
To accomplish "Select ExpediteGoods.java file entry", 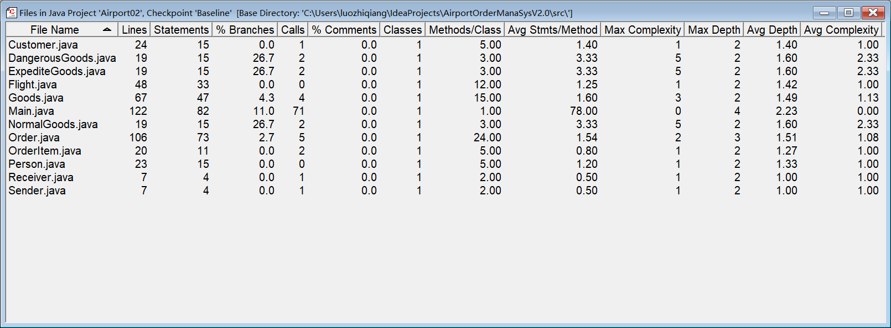I will (57, 71).
